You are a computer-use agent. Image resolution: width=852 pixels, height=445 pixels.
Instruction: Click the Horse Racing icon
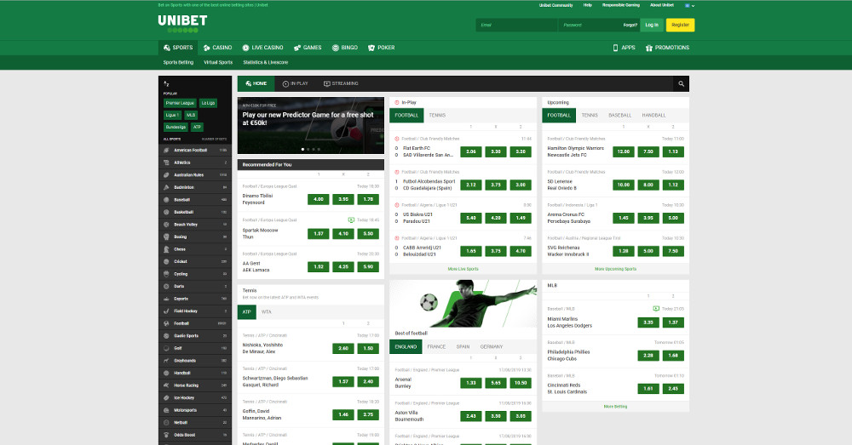click(167, 385)
